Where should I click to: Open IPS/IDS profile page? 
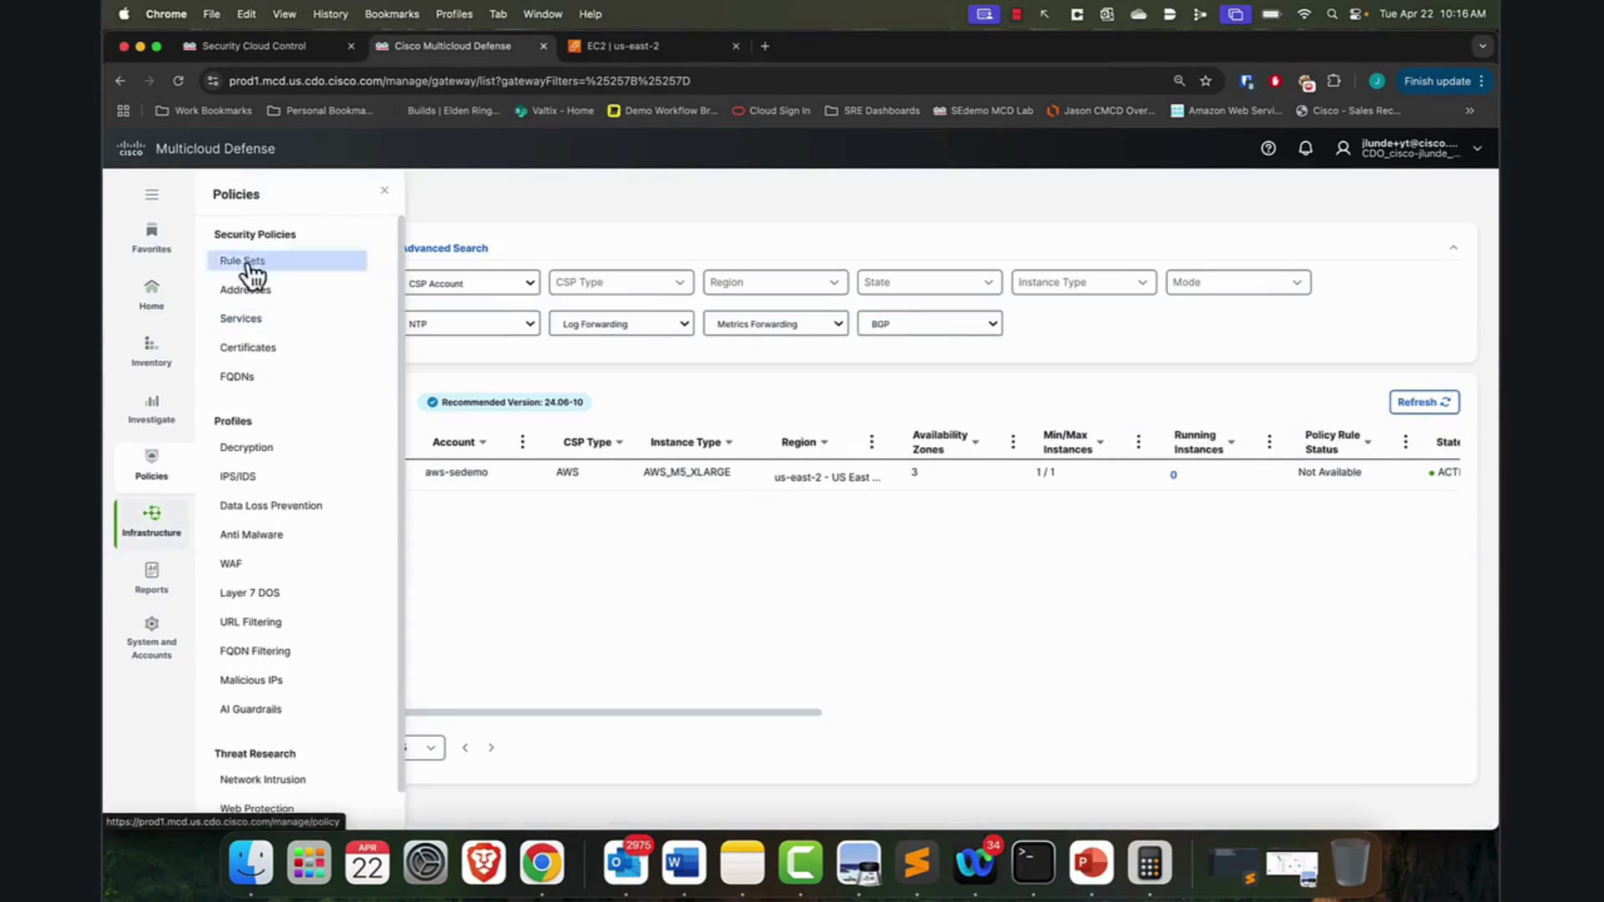[237, 476]
